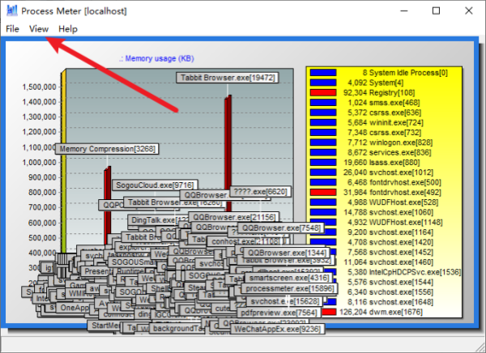Click the conhost.exe chart label

[x=245, y=241]
